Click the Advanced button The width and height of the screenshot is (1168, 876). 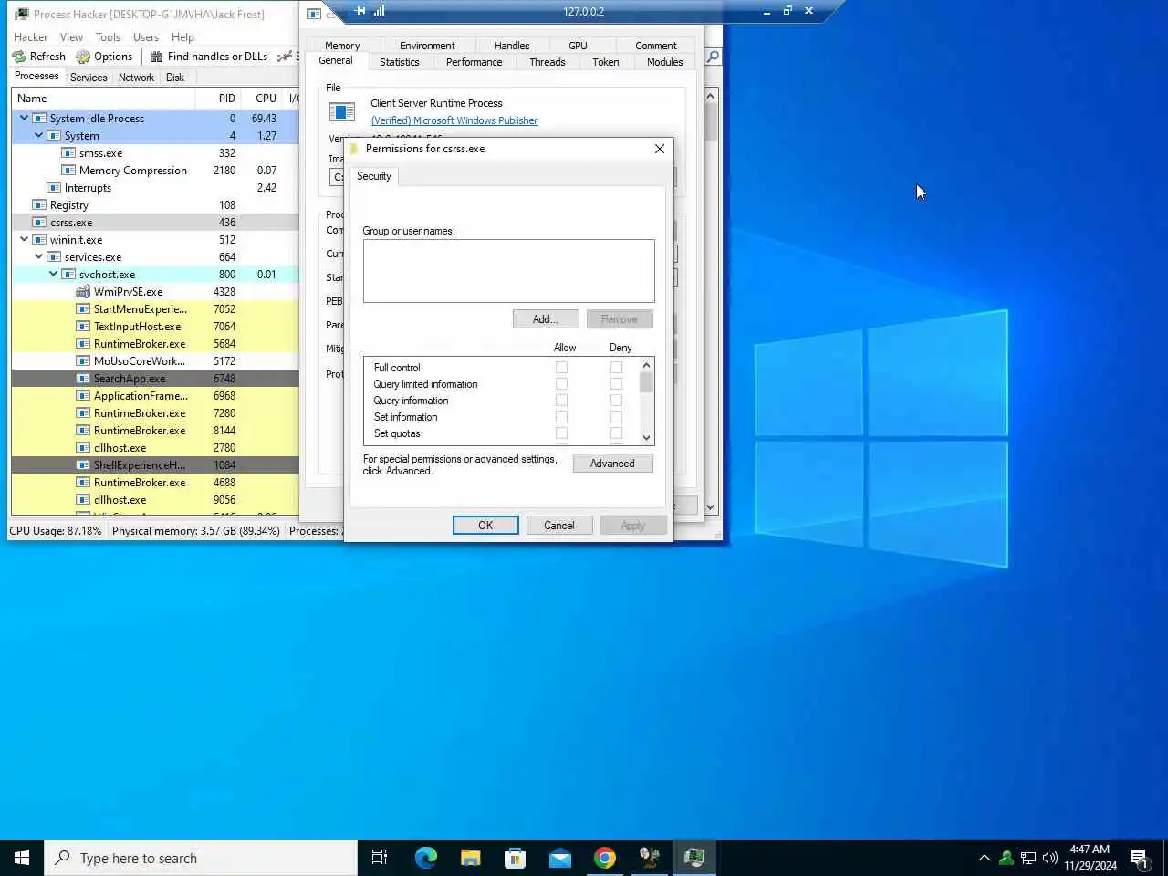612,464
